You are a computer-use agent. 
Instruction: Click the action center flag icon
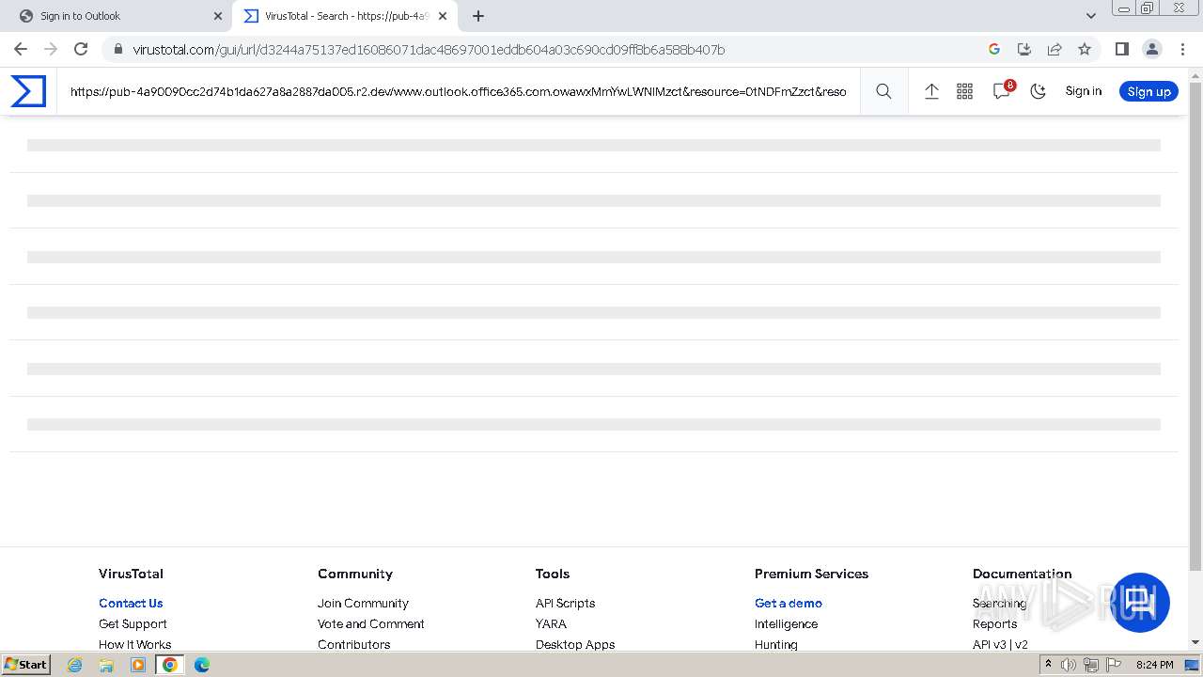pyautogui.click(x=1114, y=665)
